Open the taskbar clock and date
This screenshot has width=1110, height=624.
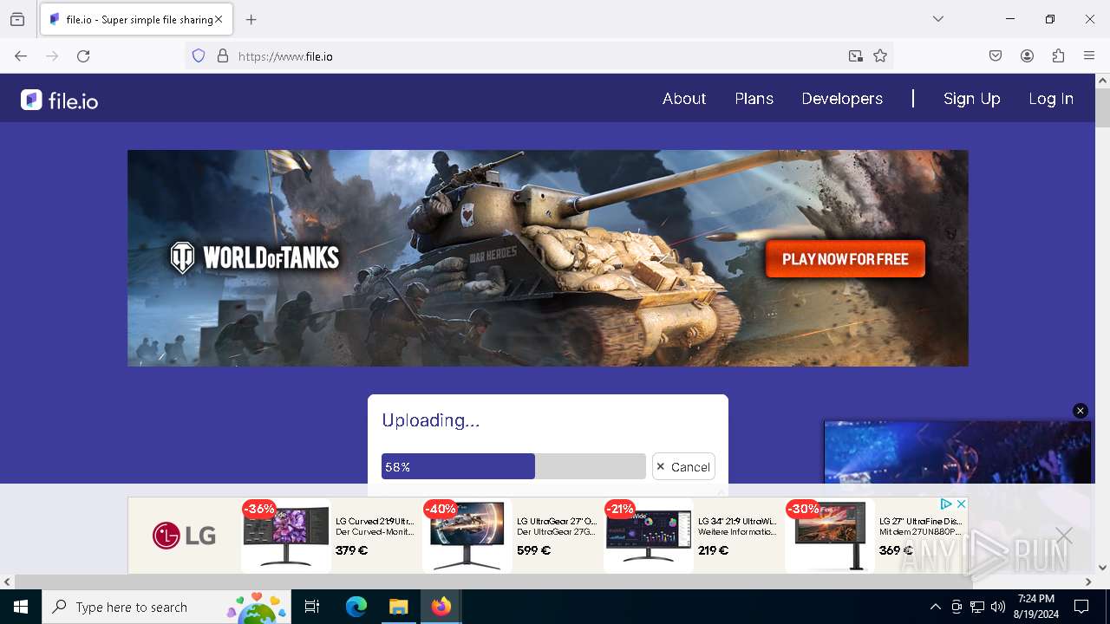(1035, 607)
